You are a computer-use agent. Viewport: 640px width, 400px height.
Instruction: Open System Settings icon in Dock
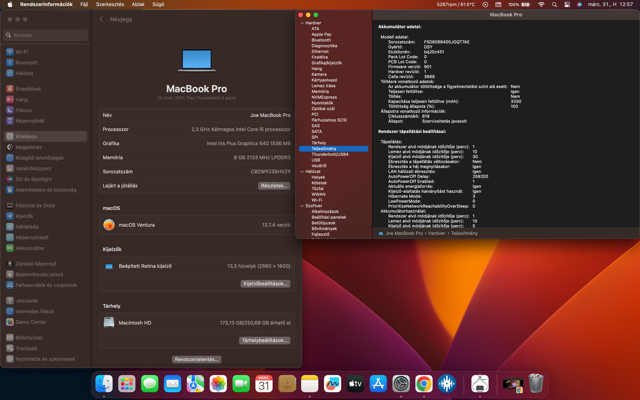(401, 384)
